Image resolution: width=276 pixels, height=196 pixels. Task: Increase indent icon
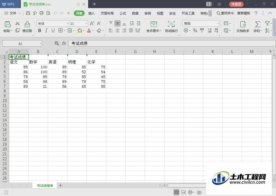click(x=139, y=23)
